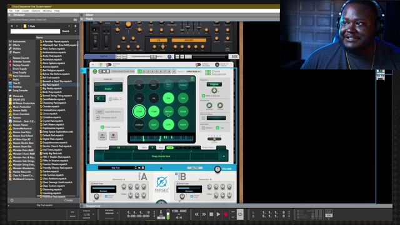The width and height of the screenshot is (400, 225).
Task: Open This PC location
Action: point(17,83)
